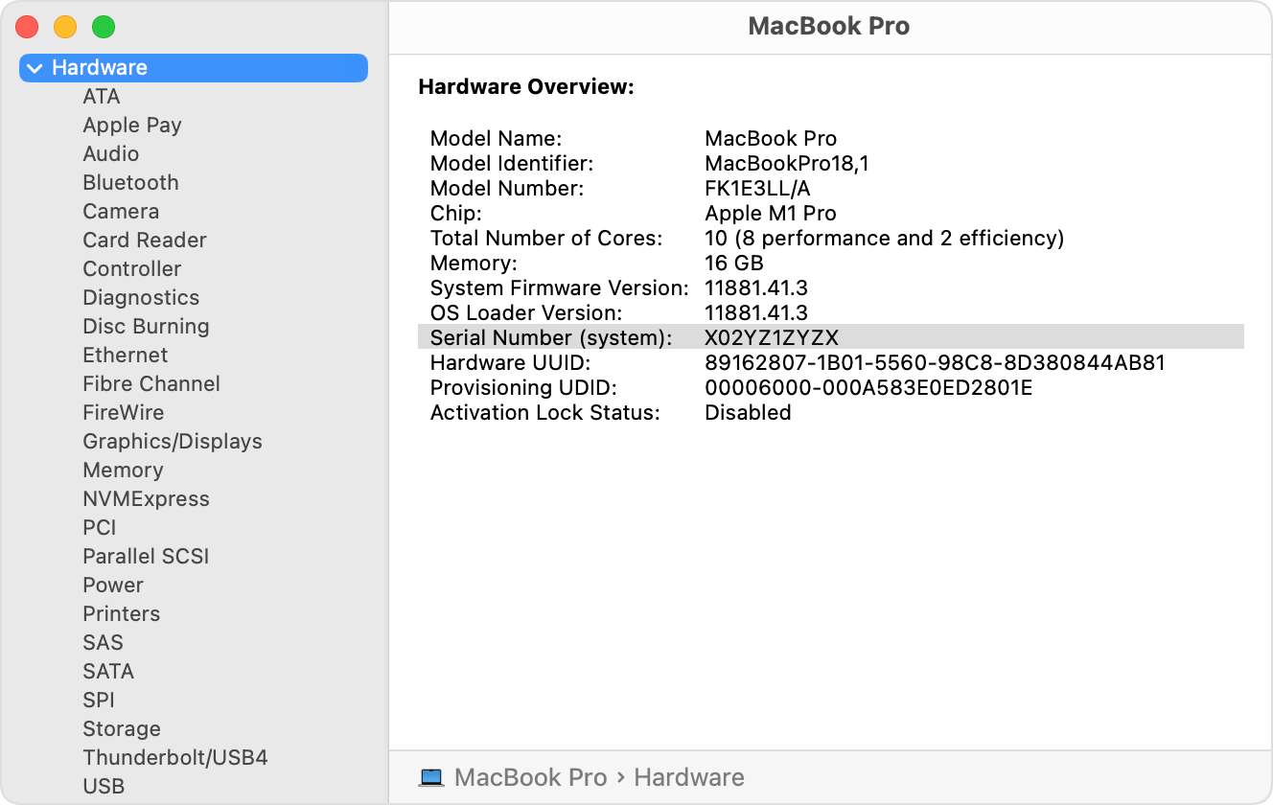Open Card Reader details
The width and height of the screenshot is (1273, 805).
pos(145,241)
